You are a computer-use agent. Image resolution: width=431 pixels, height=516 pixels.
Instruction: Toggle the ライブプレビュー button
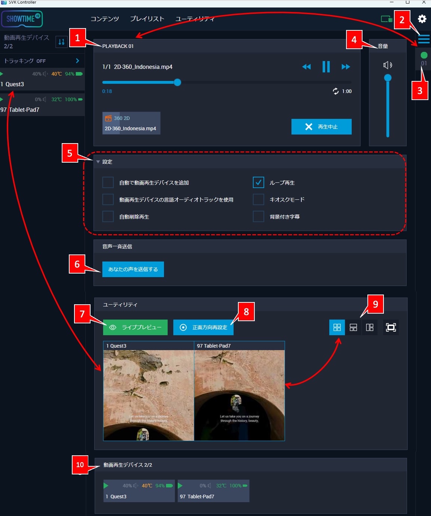(x=135, y=328)
